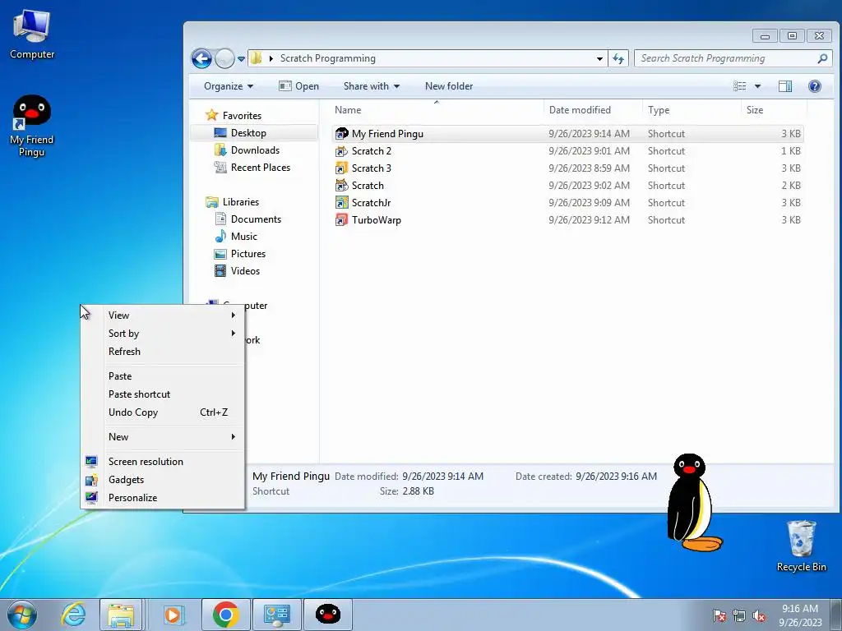This screenshot has width=842, height=631.
Task: Select the My Friend Pingu desktop shortcut
Action: pyautogui.click(x=32, y=126)
